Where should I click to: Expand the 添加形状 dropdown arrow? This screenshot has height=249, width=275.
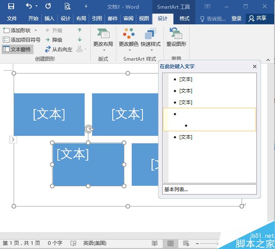(x=36, y=30)
